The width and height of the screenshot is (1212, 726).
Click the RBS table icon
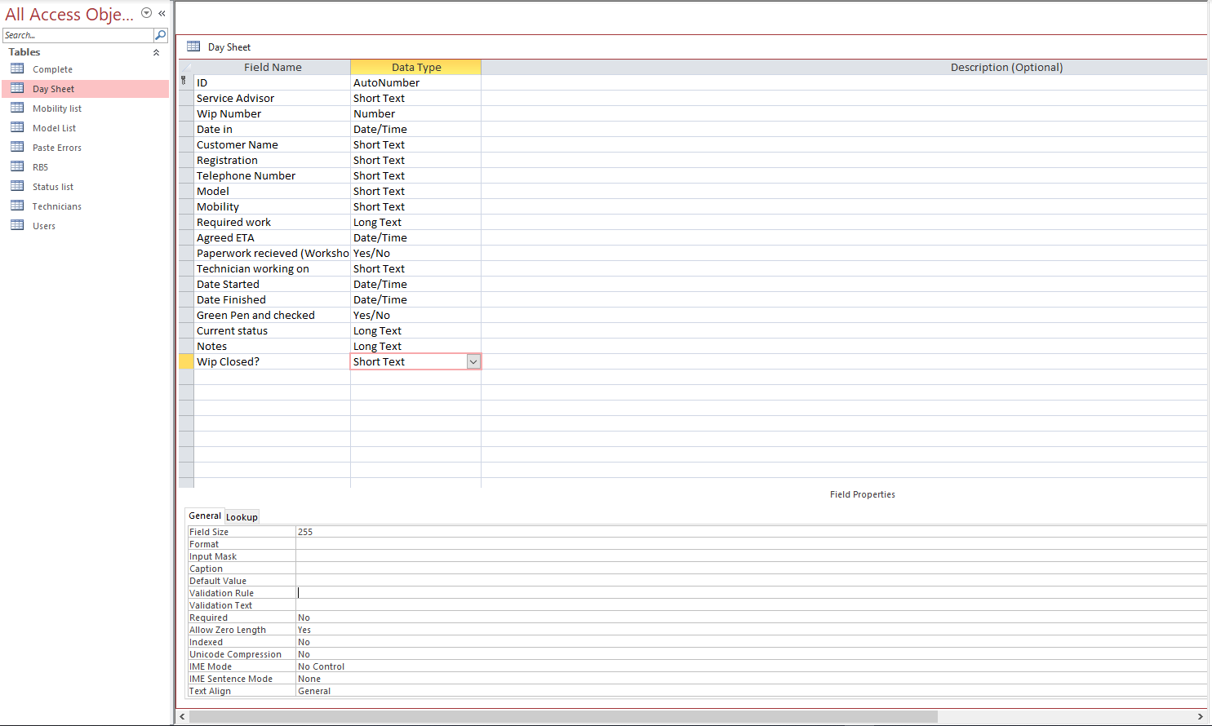17,166
